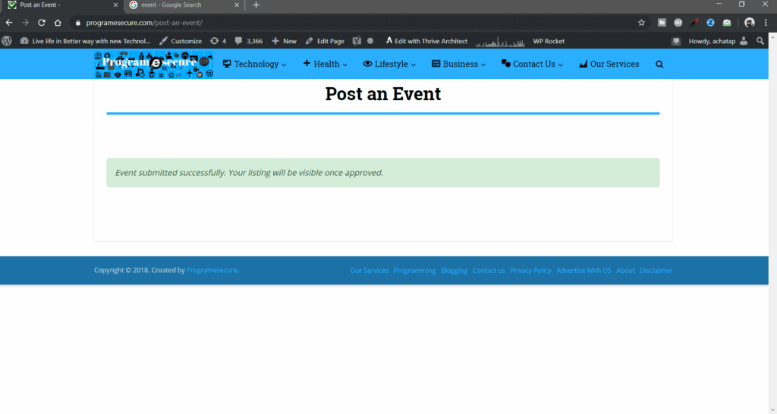Open the About footer link
Viewport: 777px width, 414px height.
point(625,271)
